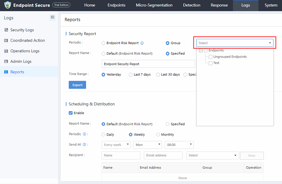Click the Operations Logs sidebar icon

coord(6,51)
